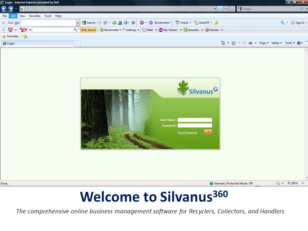The height and width of the screenshot is (231, 308).
Task: Open the Favorites menu
Action: (x=35, y=16)
